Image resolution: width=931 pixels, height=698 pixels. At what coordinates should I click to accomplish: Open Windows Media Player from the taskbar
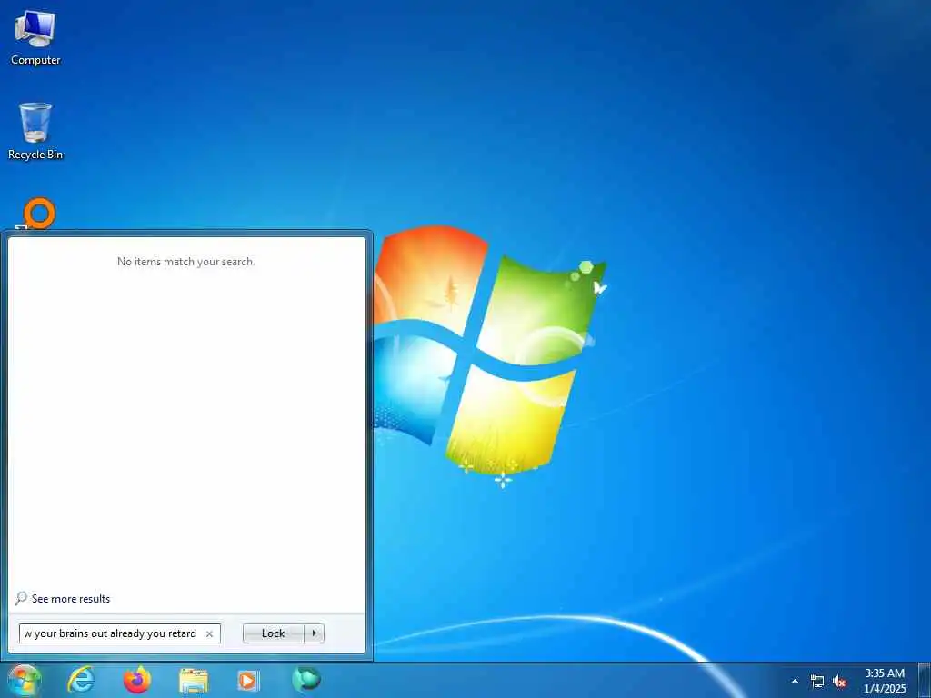point(247,681)
